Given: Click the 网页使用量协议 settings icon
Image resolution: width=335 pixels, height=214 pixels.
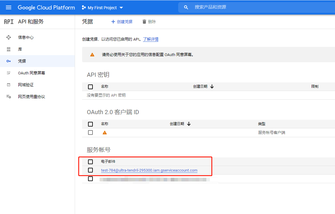Looking at the screenshot, I should pos(9,97).
